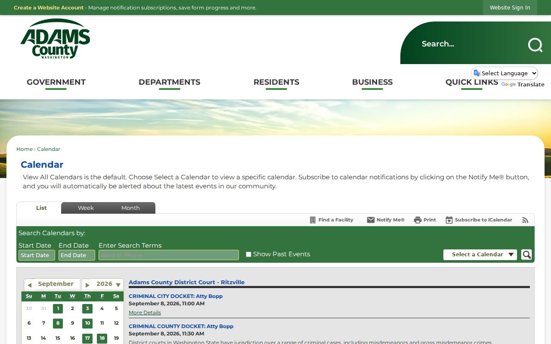Go to previous month in mini calendar
The image size is (551, 344).
tap(29, 285)
